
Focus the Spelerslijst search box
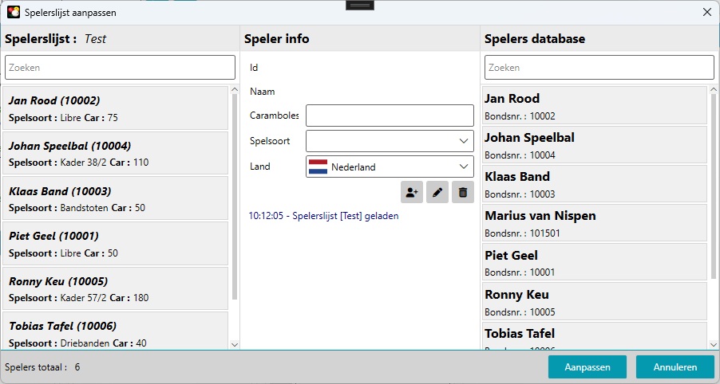(x=120, y=68)
